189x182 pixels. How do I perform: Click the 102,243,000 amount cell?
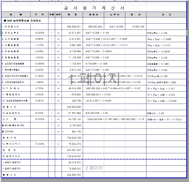click(x=72, y=156)
